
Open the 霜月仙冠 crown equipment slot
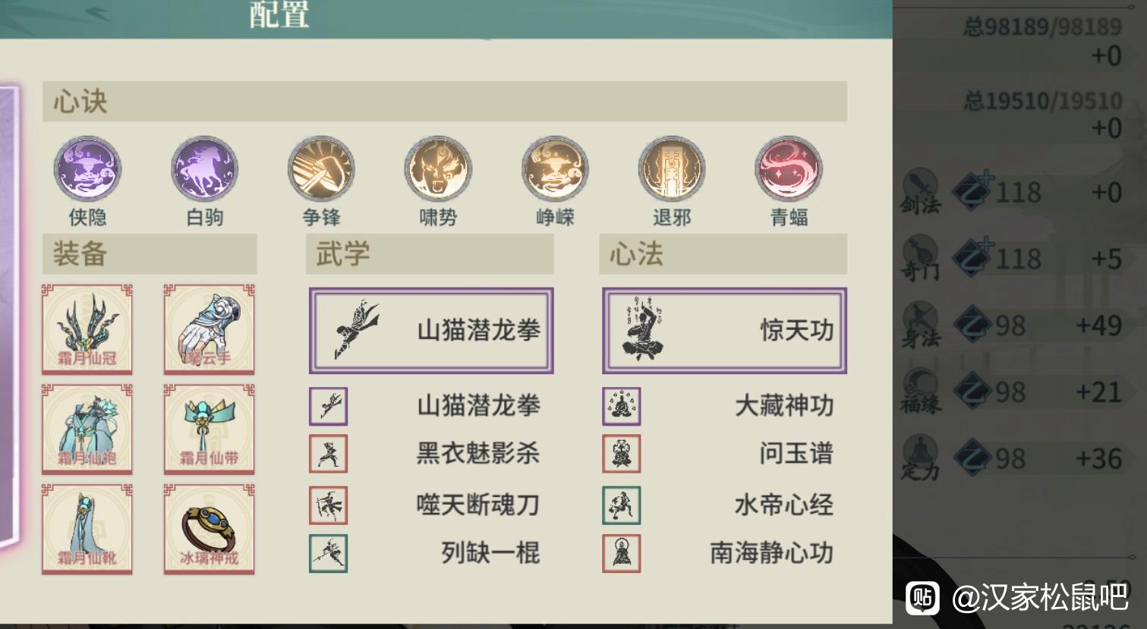click(87, 329)
